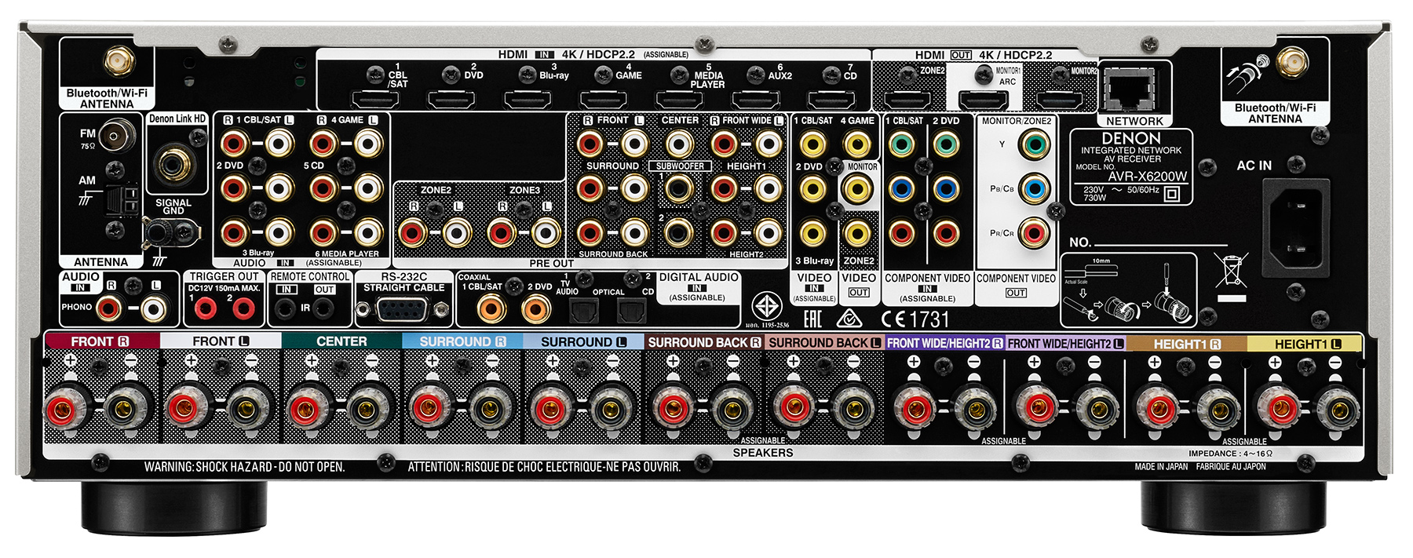This screenshot has width=1413, height=558.
Task: Select the "SURROUND L" speaker label
Action: pos(583,342)
